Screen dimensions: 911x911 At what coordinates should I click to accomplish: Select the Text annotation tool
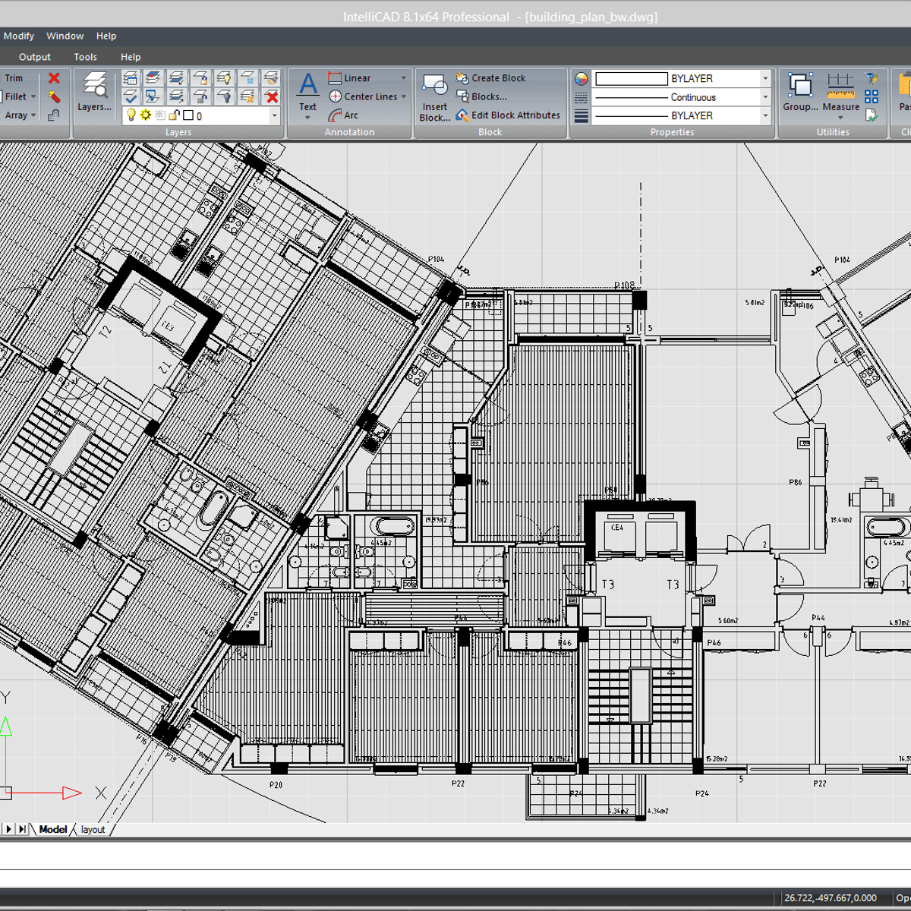(307, 93)
